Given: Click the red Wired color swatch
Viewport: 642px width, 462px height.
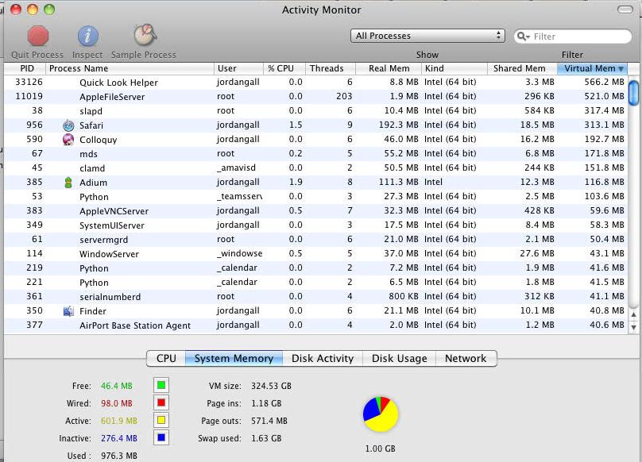Looking at the screenshot, I should coord(161,402).
